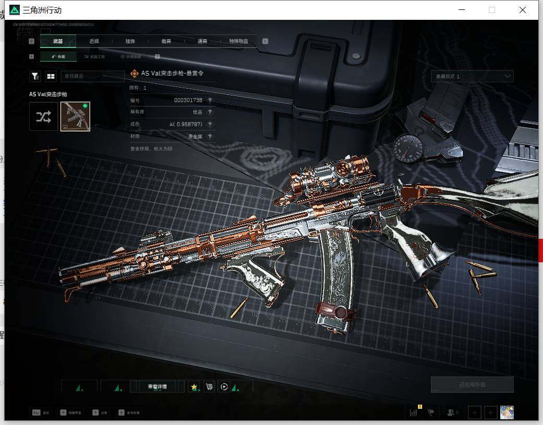Go to the 载具 tab
The height and width of the screenshot is (425, 543).
pyautogui.click(x=166, y=41)
